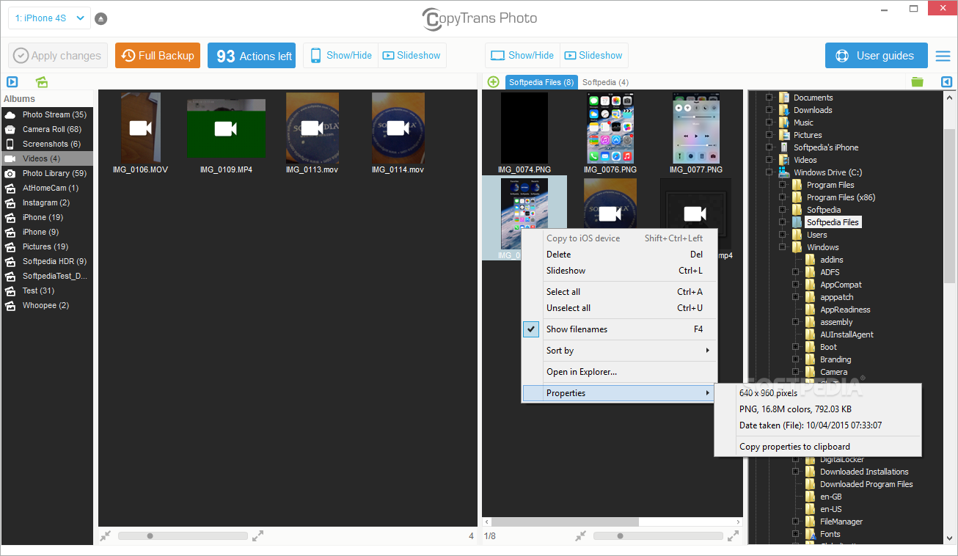
Task: Choose Delete from the context menu
Action: click(618, 255)
